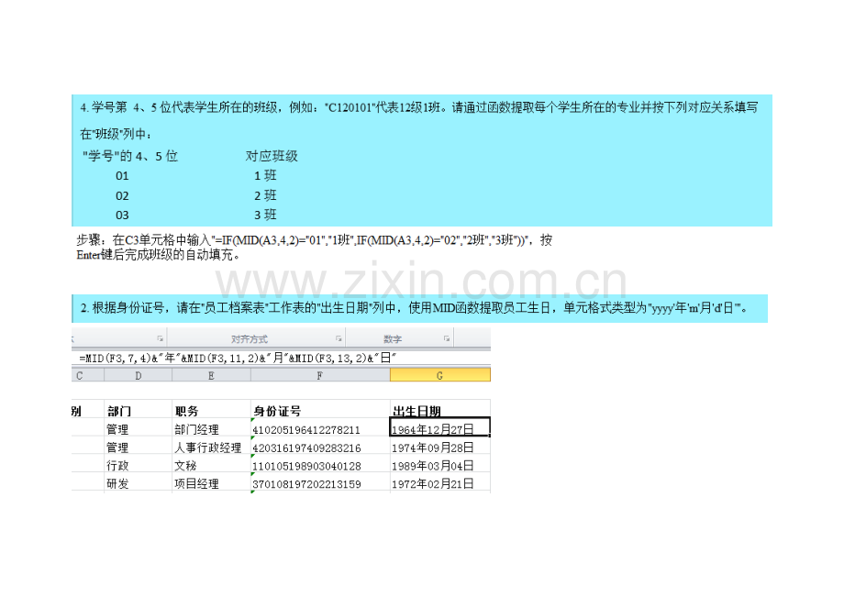Select the cell showing 1964年12月27日
The height and width of the screenshot is (597, 844).
(x=439, y=428)
